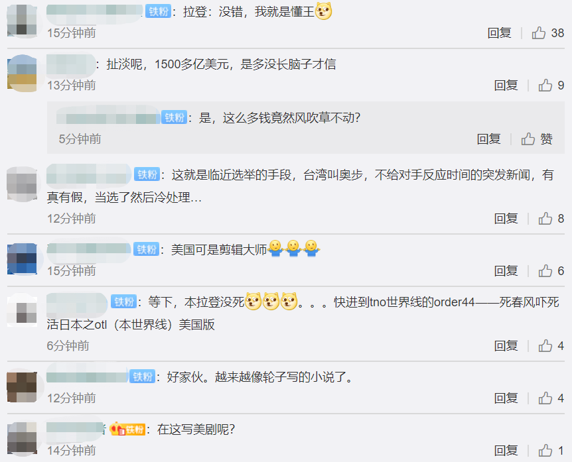This screenshot has width=572, height=462.
Task: Reply to the 扯淡呢 comment
Action: pyautogui.click(x=506, y=86)
